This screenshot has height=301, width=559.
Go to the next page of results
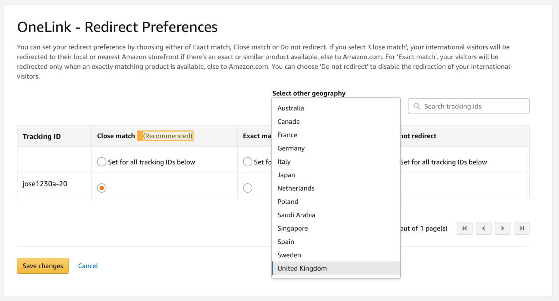(x=503, y=228)
